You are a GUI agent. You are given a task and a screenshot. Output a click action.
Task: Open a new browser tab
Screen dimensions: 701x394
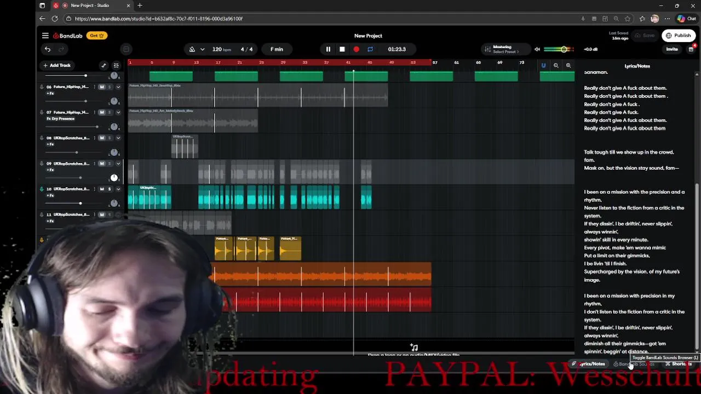(140, 5)
